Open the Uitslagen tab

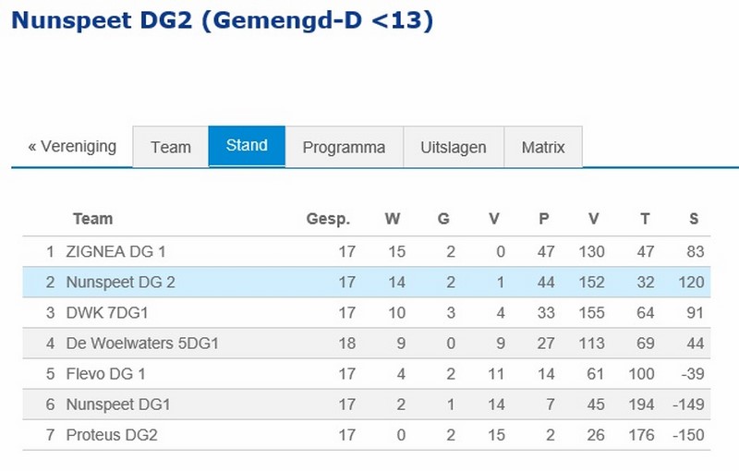pyautogui.click(x=454, y=147)
